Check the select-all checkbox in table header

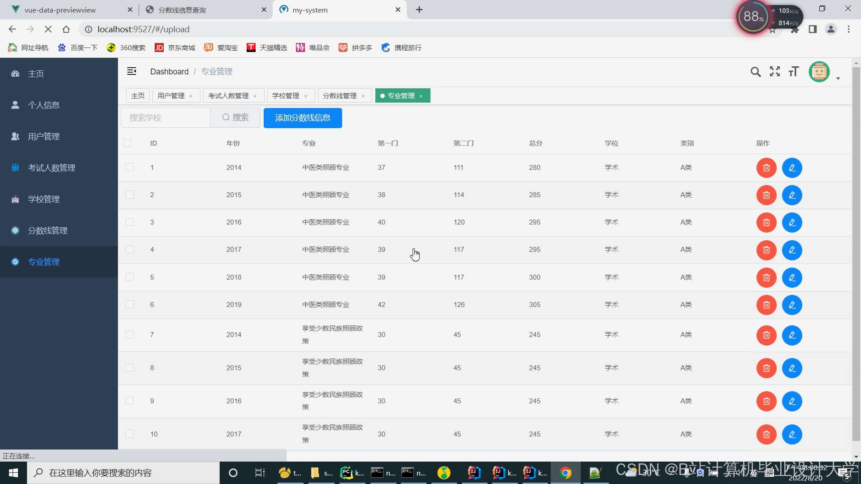127,143
